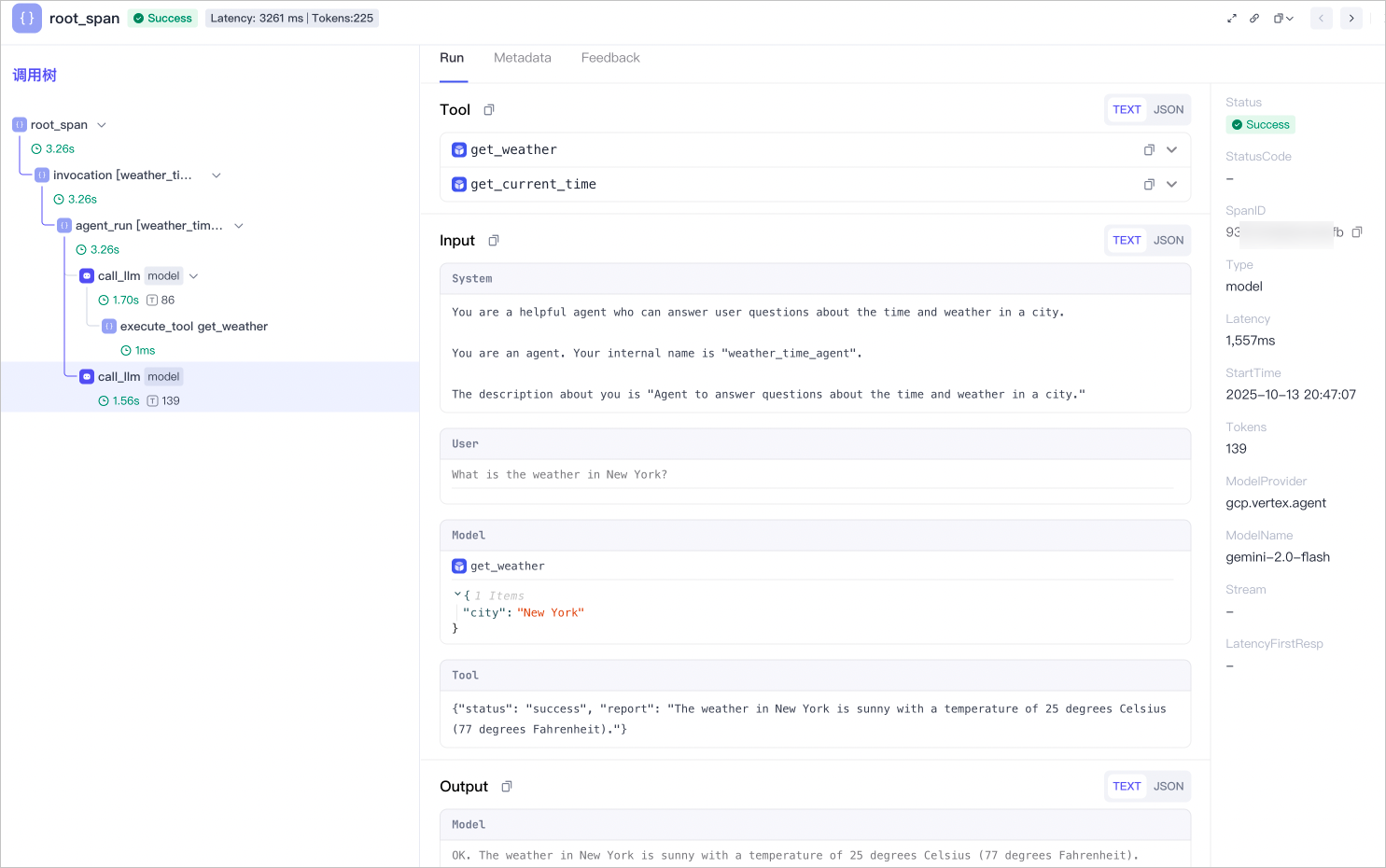Open the Feedback tab
The width and height of the screenshot is (1386, 868).
610,58
